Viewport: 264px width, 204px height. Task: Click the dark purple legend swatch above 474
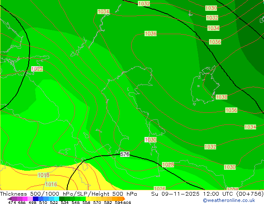[14, 199]
